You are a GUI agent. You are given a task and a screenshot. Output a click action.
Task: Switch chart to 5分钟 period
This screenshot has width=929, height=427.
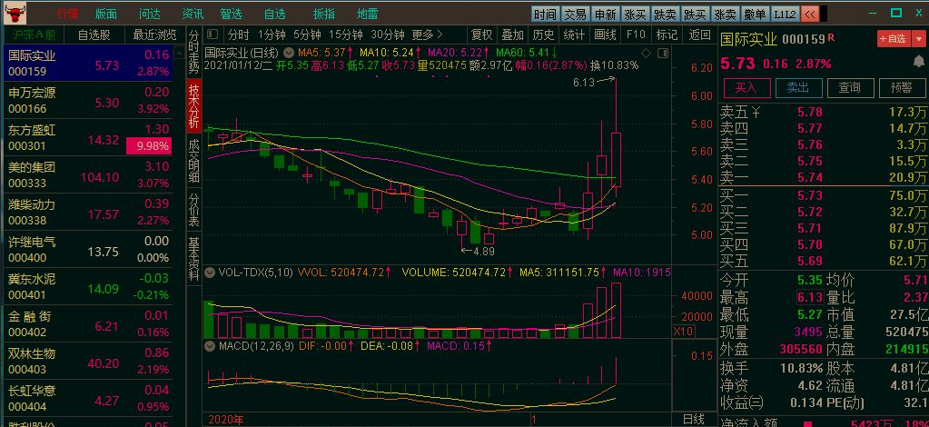tap(308, 35)
